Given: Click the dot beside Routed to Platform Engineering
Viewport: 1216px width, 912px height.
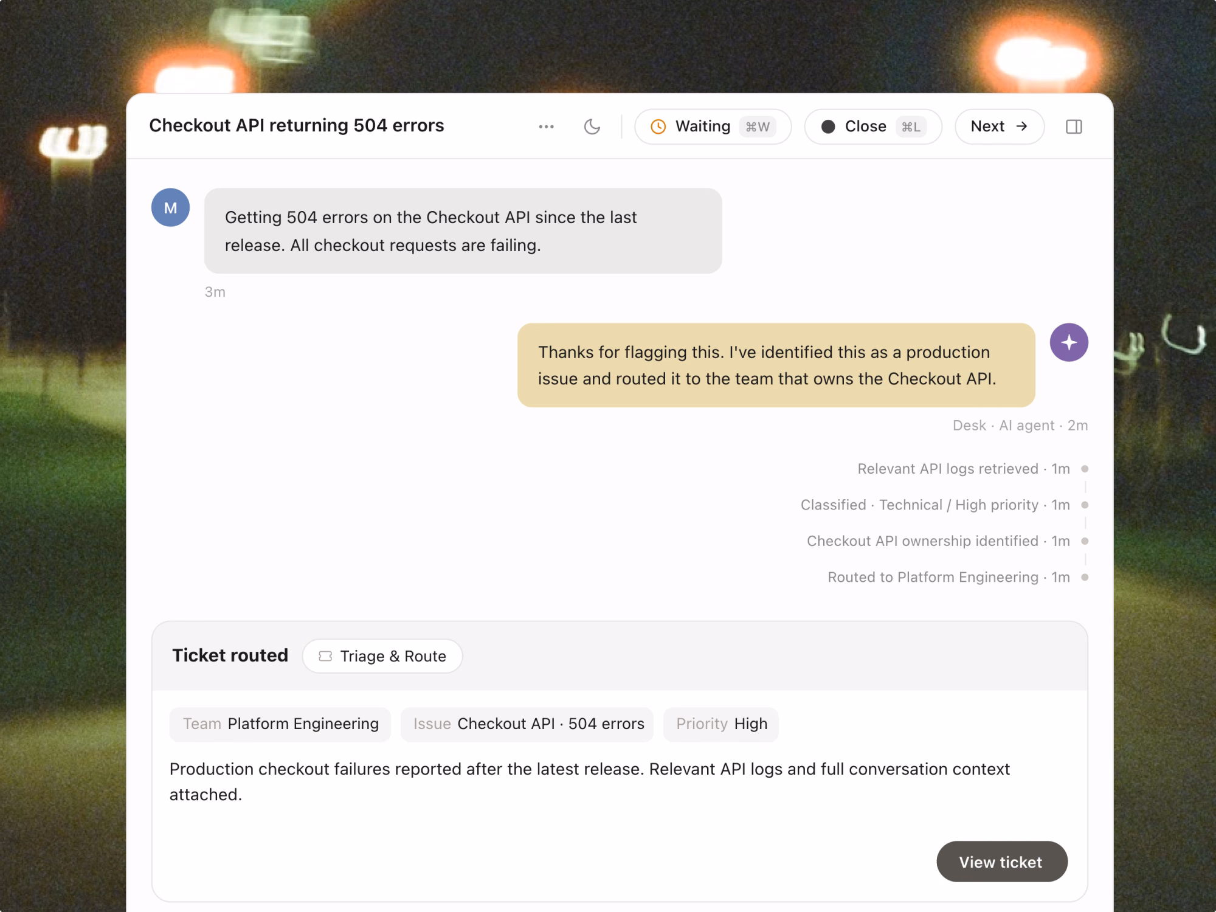Looking at the screenshot, I should coord(1085,577).
